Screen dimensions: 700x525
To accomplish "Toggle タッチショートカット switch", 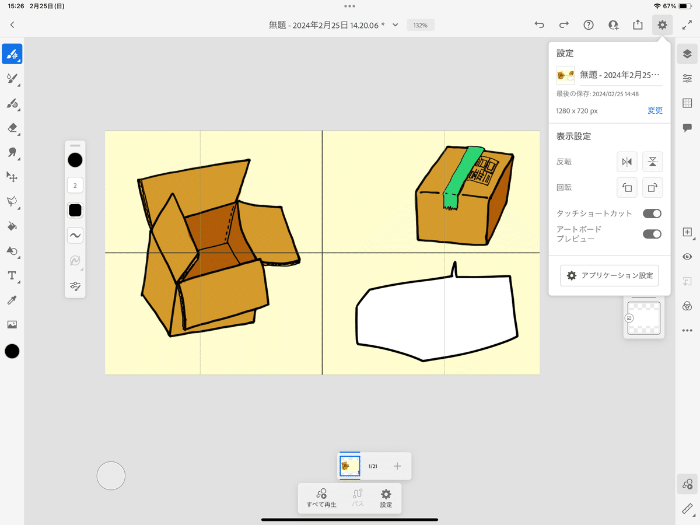I will point(652,213).
